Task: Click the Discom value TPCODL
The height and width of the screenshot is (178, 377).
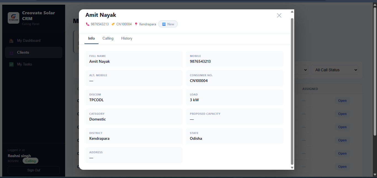Action: tap(97, 100)
